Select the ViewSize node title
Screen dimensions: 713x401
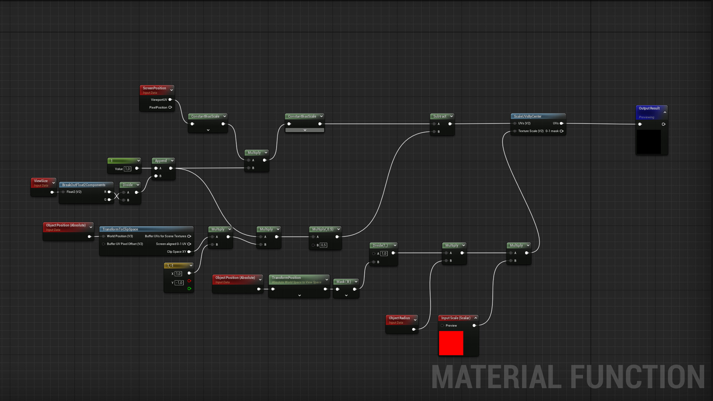click(41, 181)
